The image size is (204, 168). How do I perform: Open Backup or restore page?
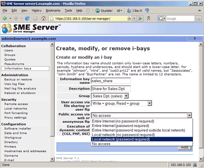18,79
